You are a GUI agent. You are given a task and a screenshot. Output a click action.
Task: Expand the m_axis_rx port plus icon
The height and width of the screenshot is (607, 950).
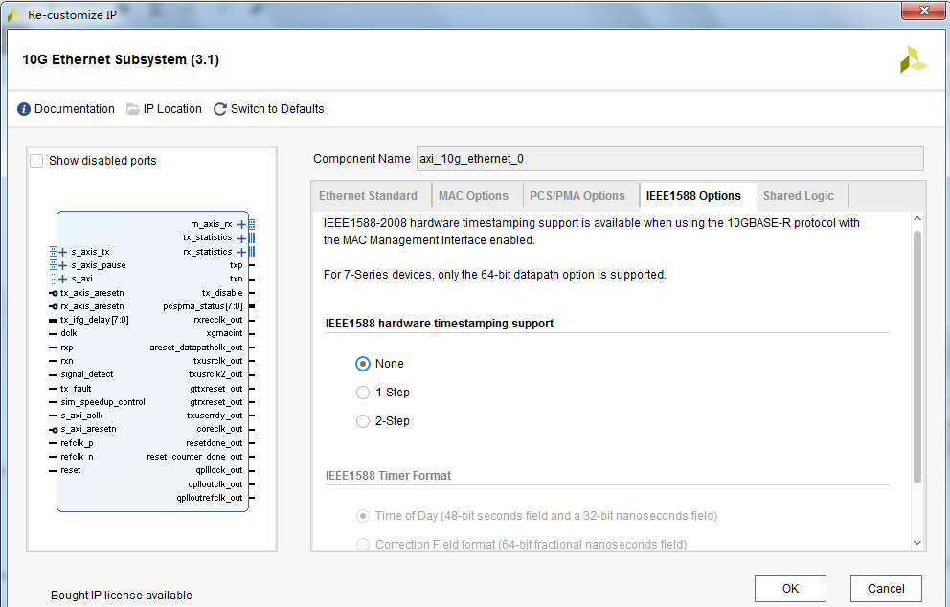tap(241, 224)
